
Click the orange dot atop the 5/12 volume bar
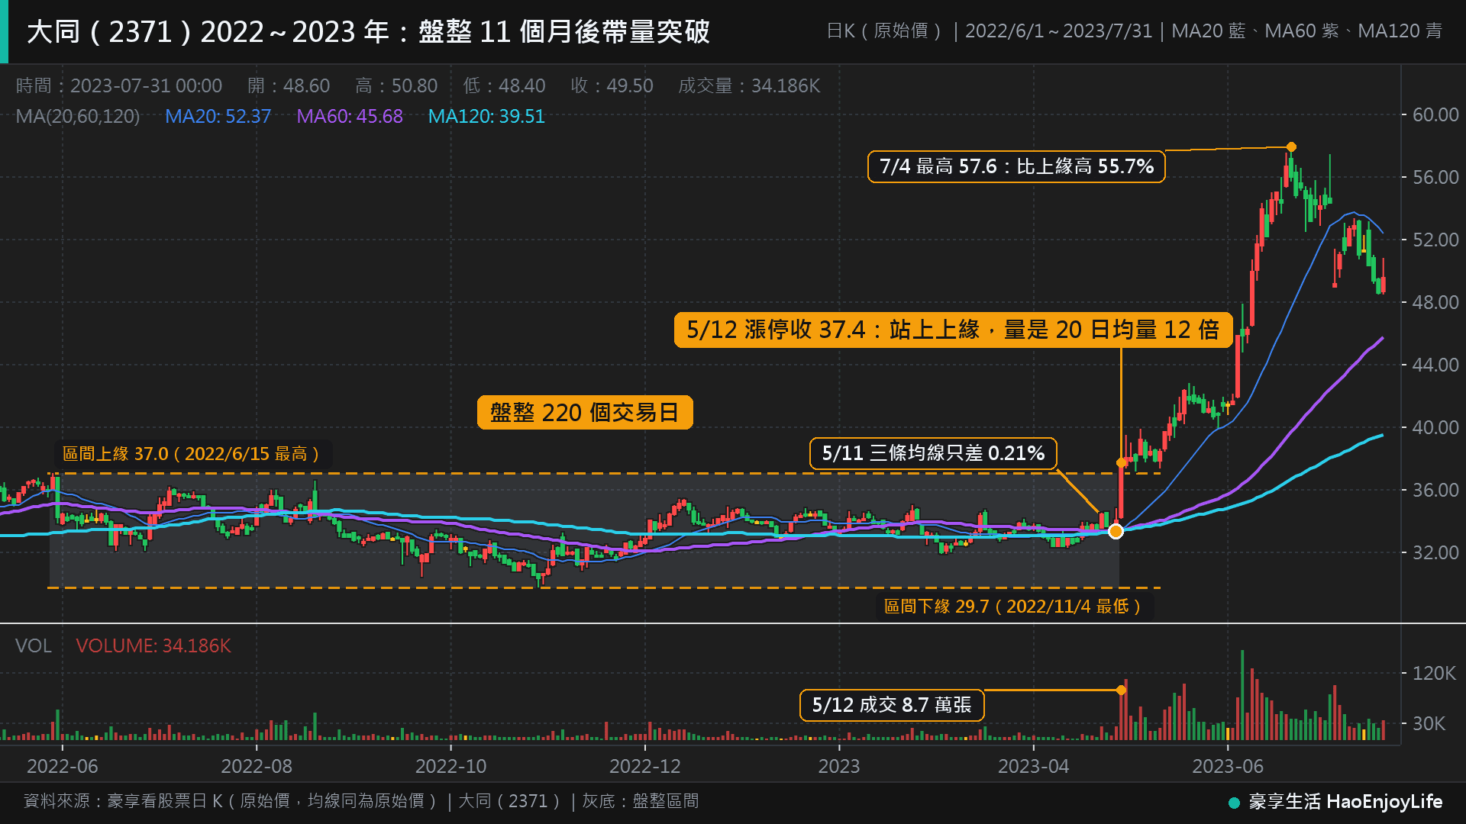[x=1121, y=690]
